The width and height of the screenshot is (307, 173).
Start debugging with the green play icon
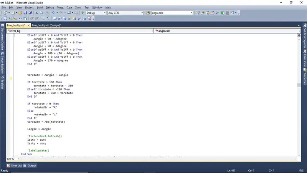click(x=83, y=13)
